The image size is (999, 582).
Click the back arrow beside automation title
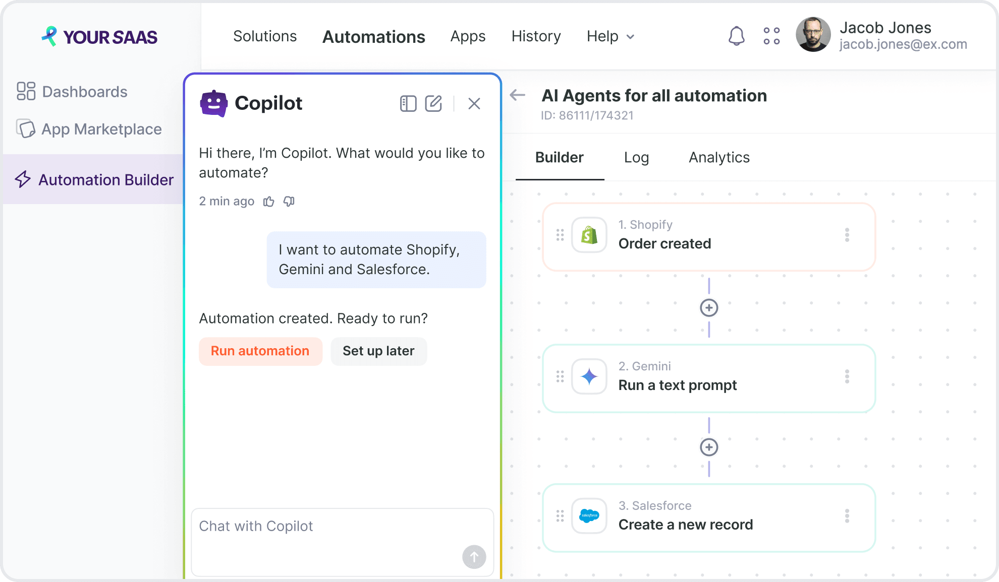518,95
